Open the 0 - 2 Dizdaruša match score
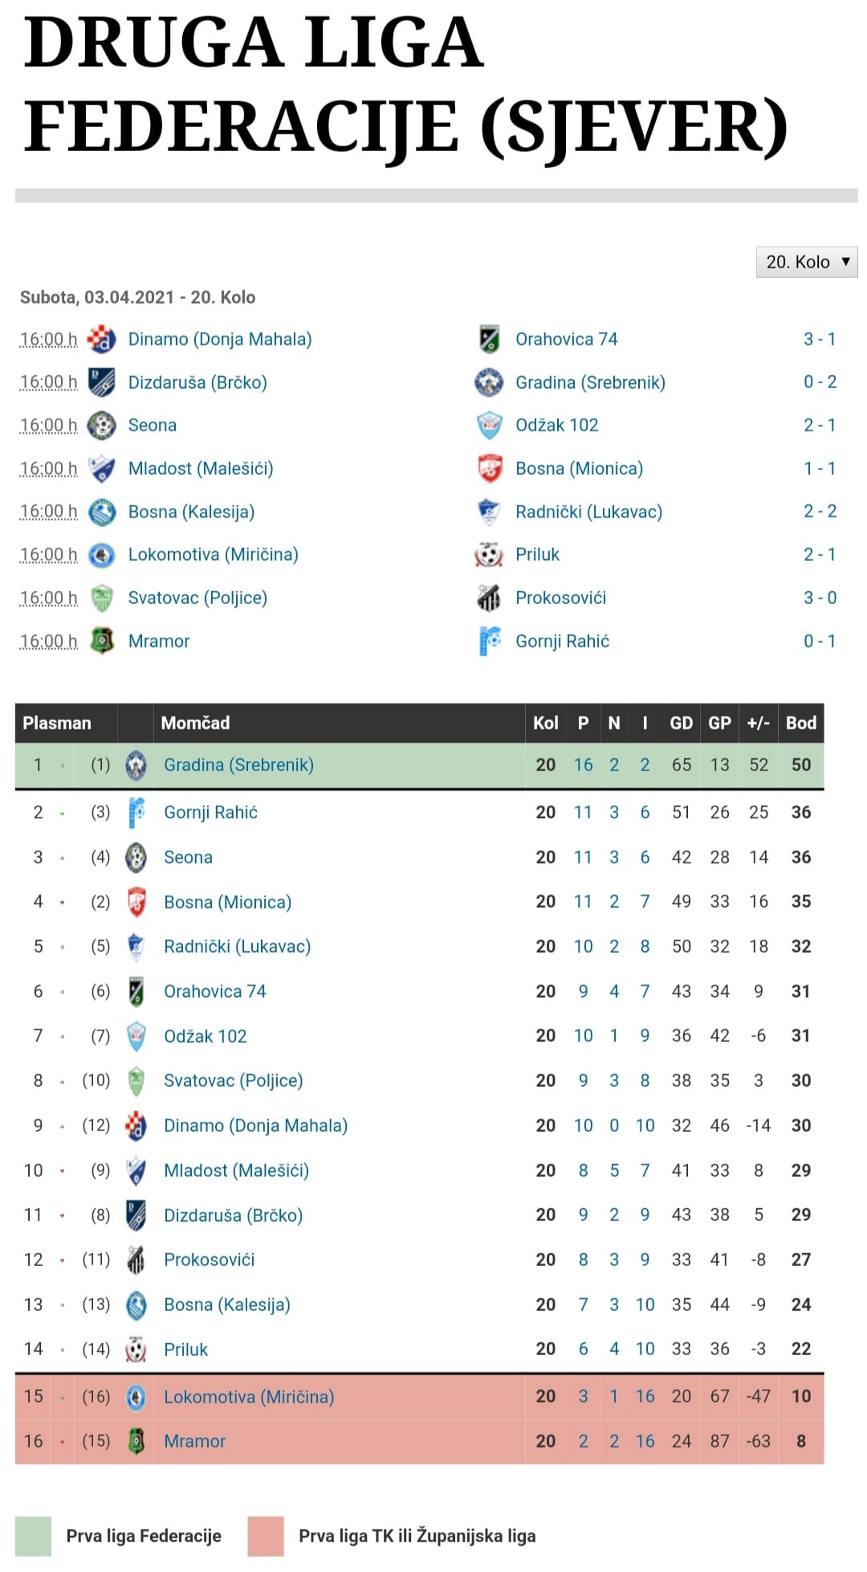 click(x=820, y=382)
